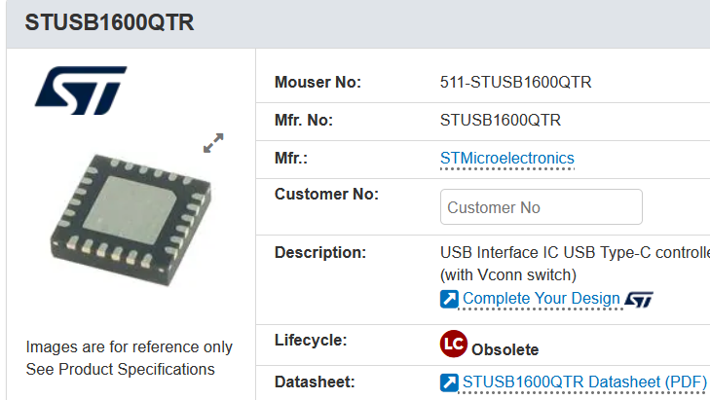The image size is (710, 400).
Task: Click the external-link icon beside Complete Your Design
Action: coord(449,299)
